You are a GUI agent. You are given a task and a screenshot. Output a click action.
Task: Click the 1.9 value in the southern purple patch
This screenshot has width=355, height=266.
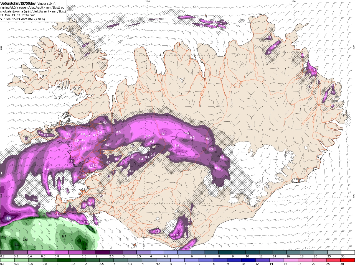(176, 236)
